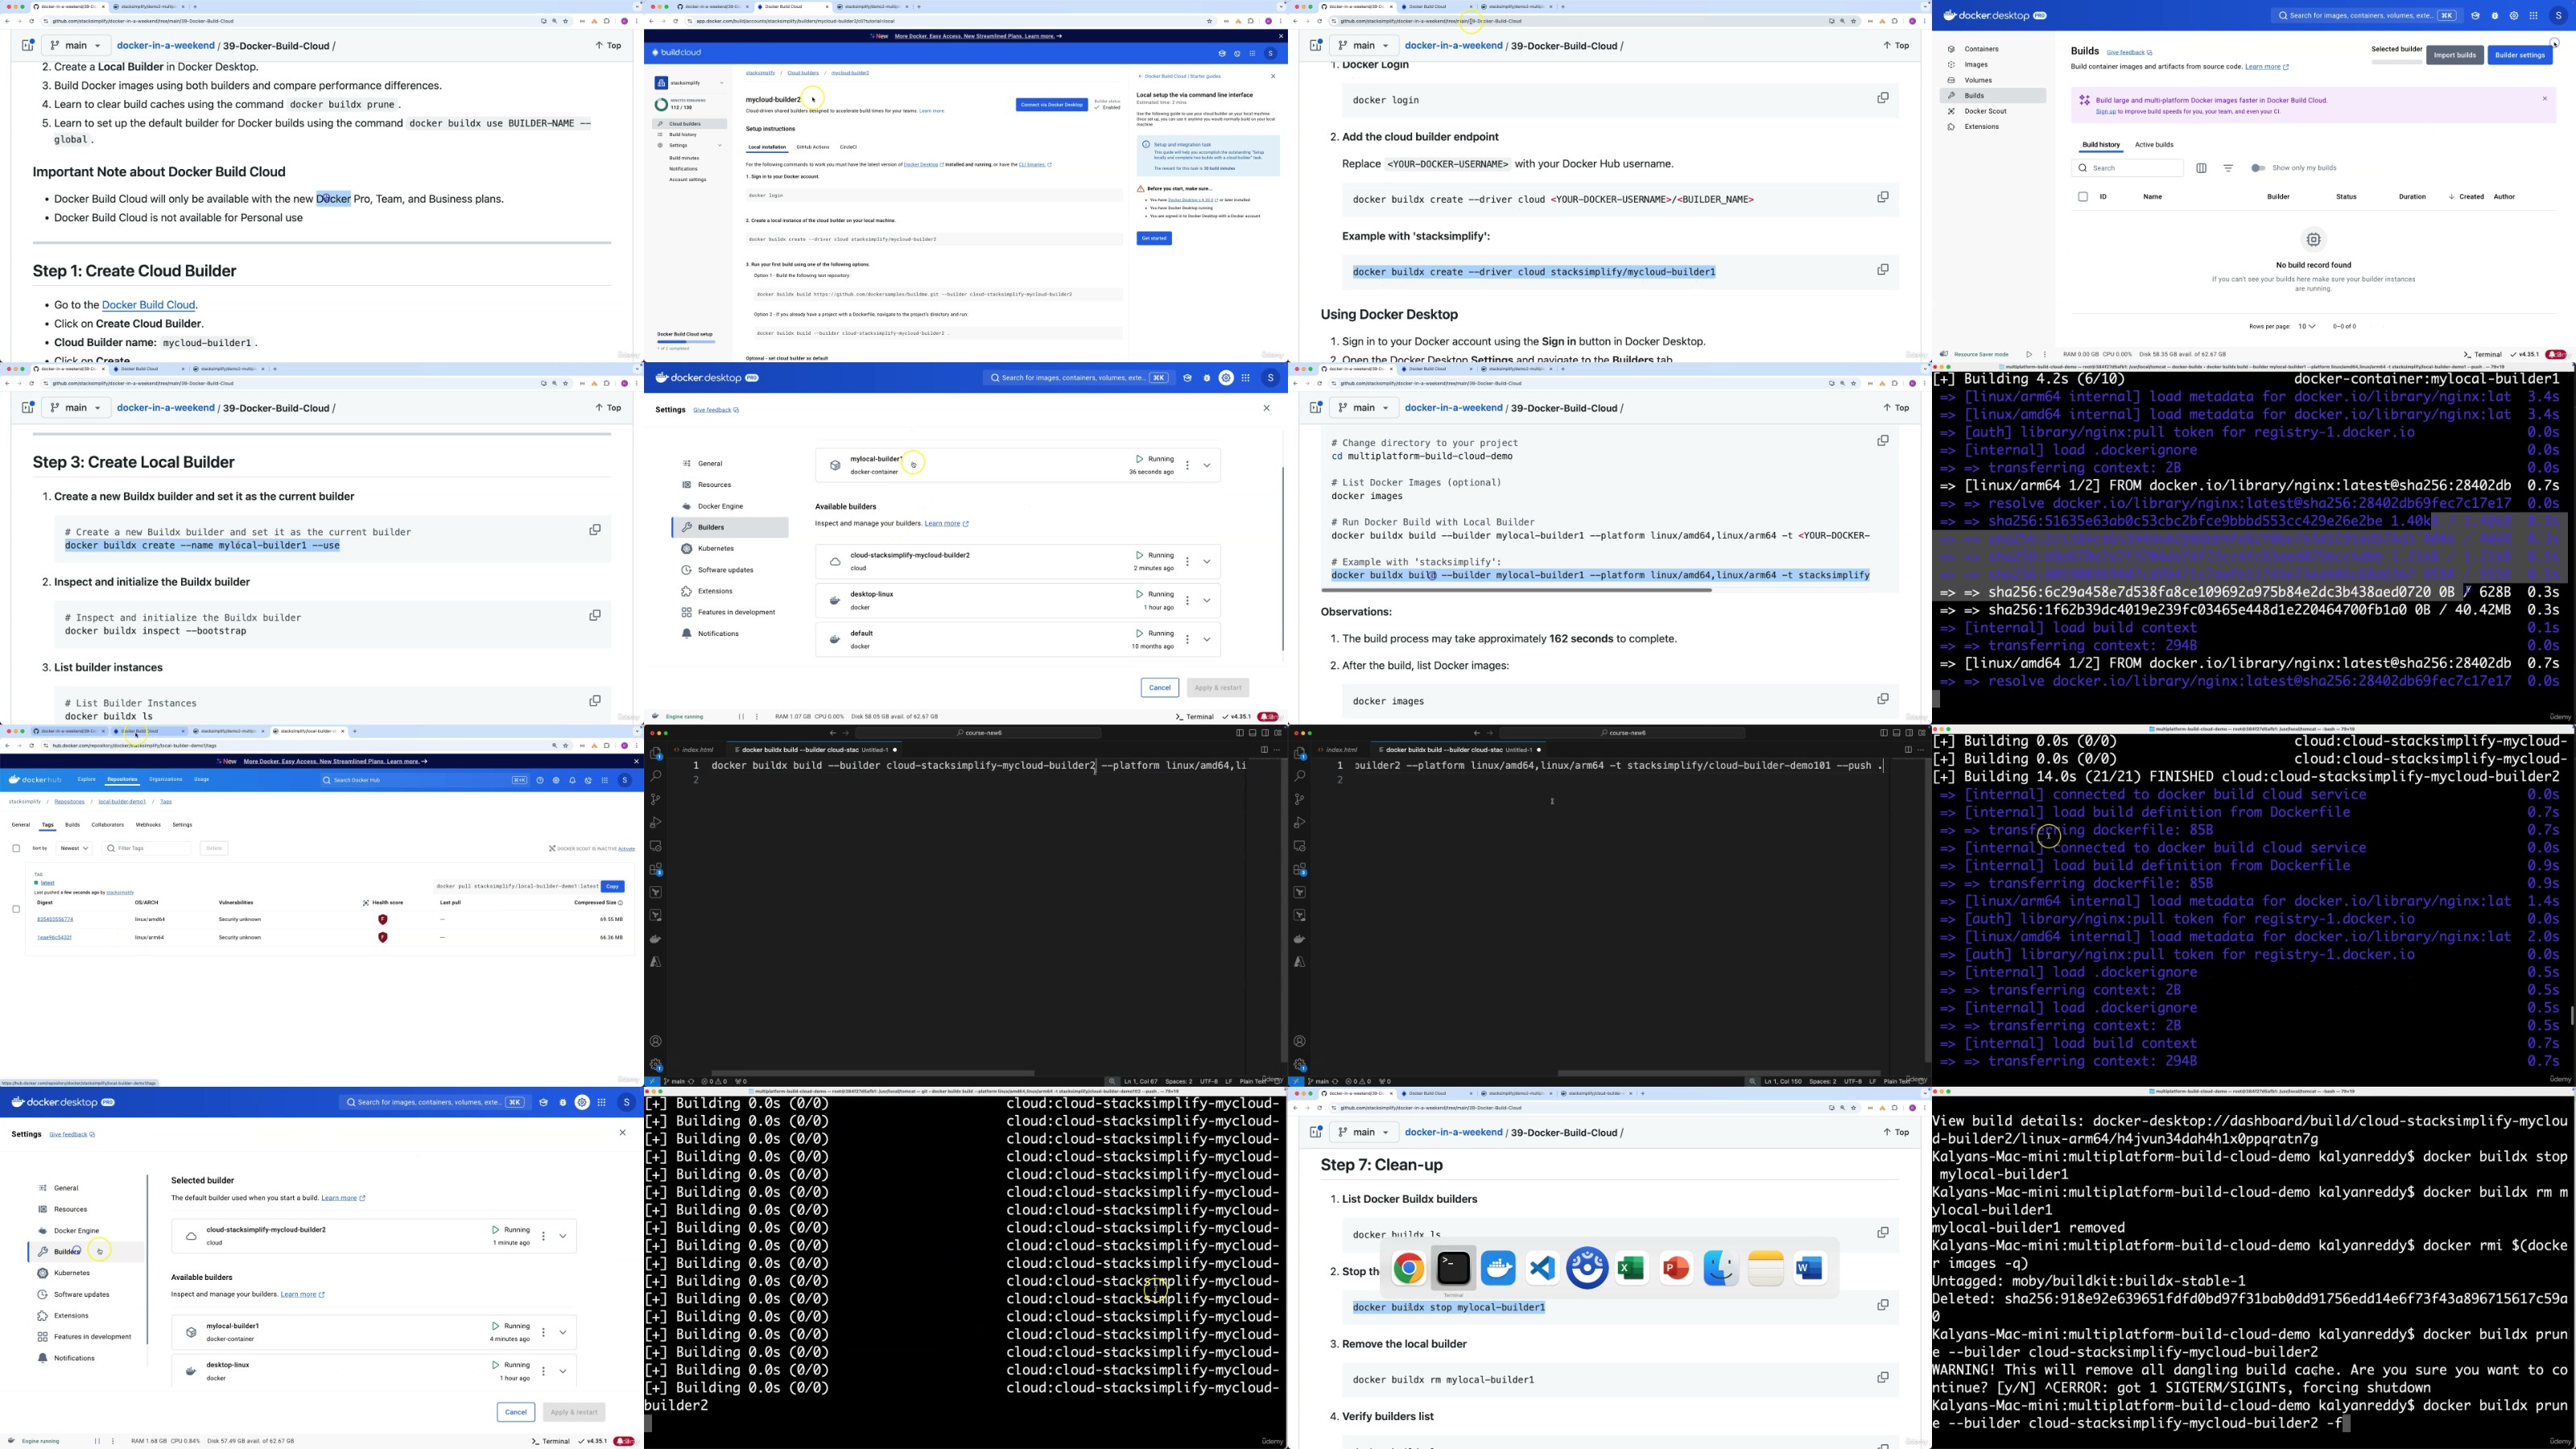This screenshot has height=1449, width=2576.
Task: Expand cloud builder row showing 1 minute ago
Action: pyautogui.click(x=563, y=1236)
